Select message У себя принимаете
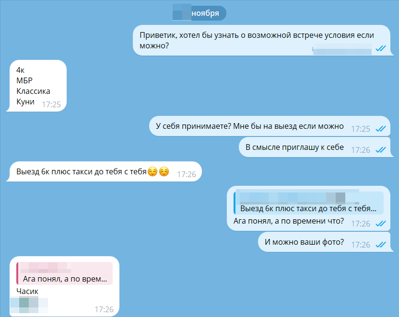This screenshot has width=399, height=317. (x=270, y=126)
